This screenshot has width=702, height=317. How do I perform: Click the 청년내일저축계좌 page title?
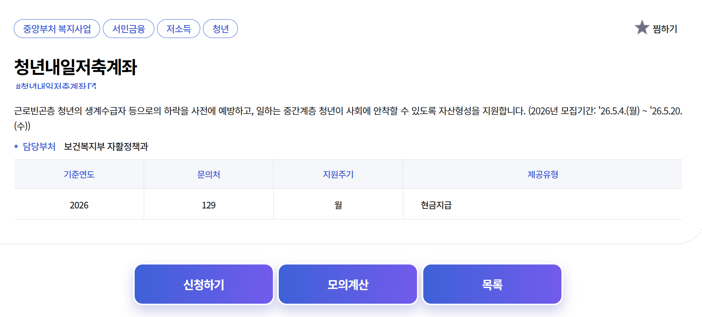tap(75, 67)
